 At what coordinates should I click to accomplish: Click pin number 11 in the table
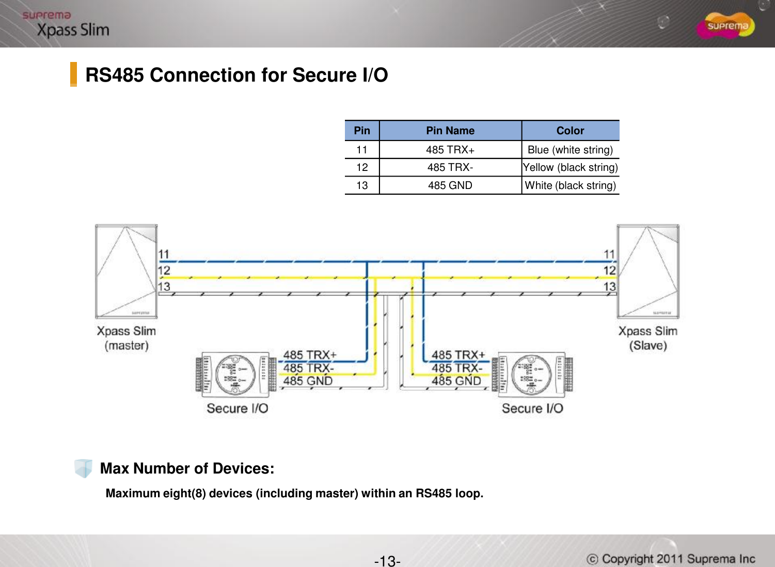[x=362, y=150]
